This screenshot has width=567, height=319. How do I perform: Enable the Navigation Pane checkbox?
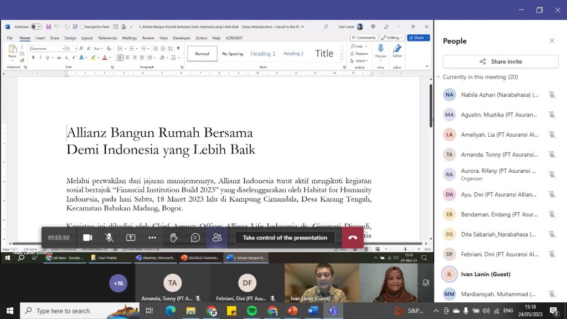pos(82,27)
